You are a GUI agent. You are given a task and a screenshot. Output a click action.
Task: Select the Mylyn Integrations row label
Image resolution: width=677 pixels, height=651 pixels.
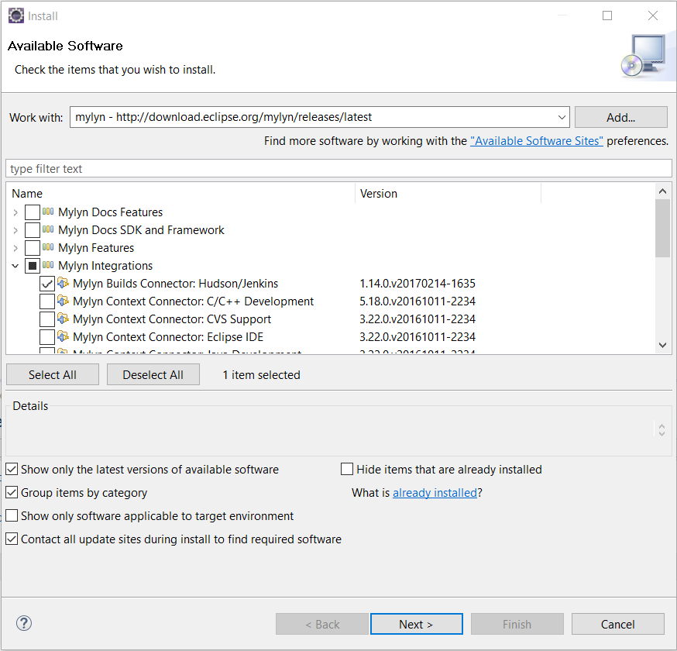pyautogui.click(x=105, y=266)
